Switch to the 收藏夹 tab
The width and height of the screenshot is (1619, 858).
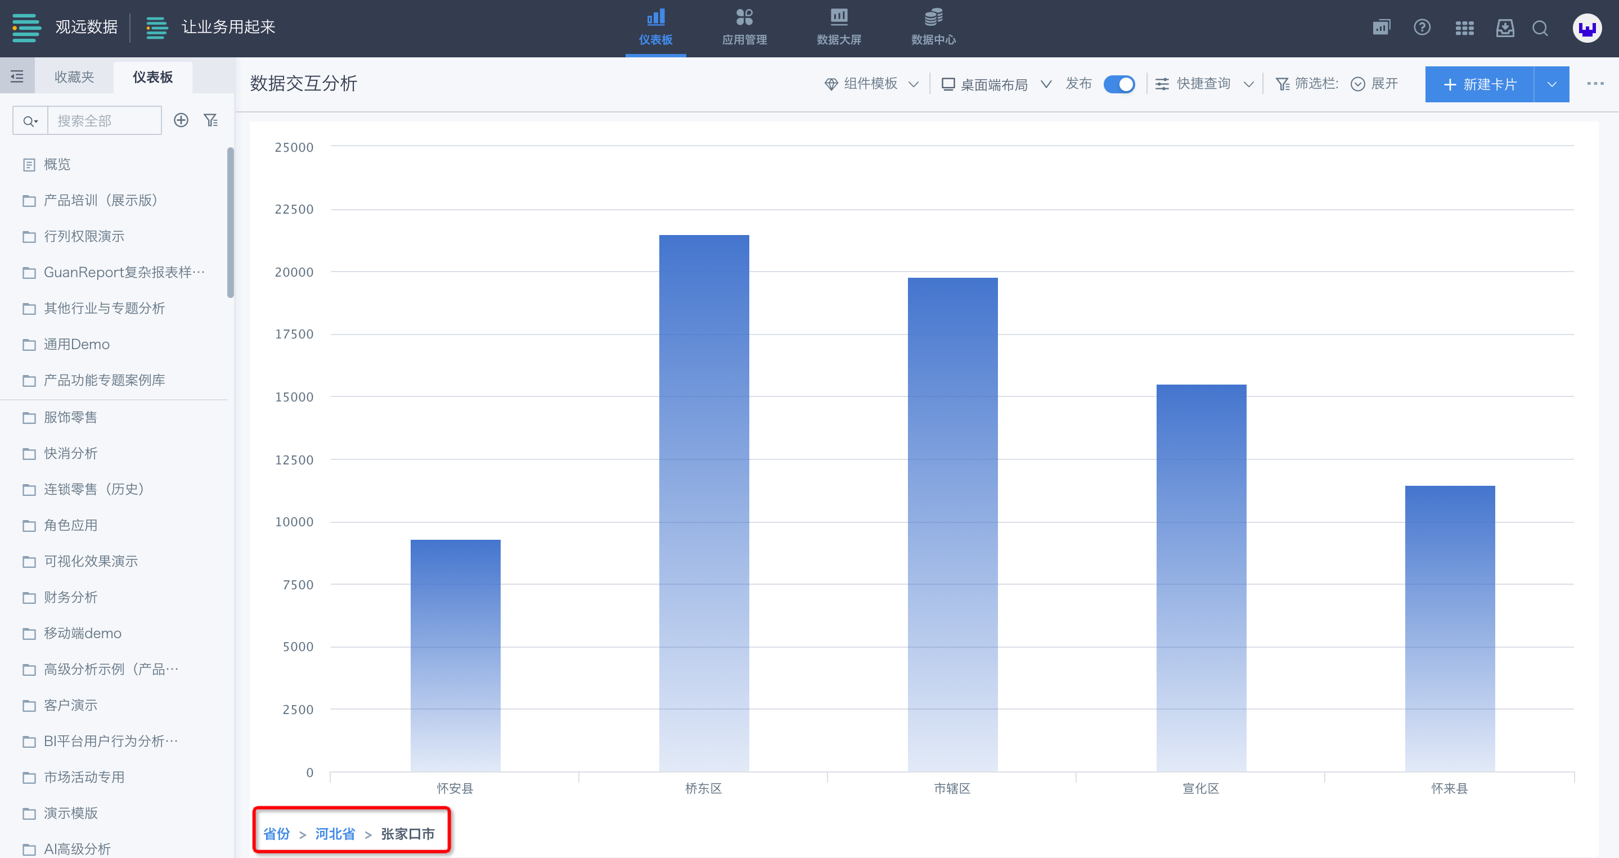[74, 76]
